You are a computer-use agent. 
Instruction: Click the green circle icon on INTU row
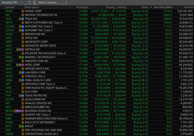point(23,126)
